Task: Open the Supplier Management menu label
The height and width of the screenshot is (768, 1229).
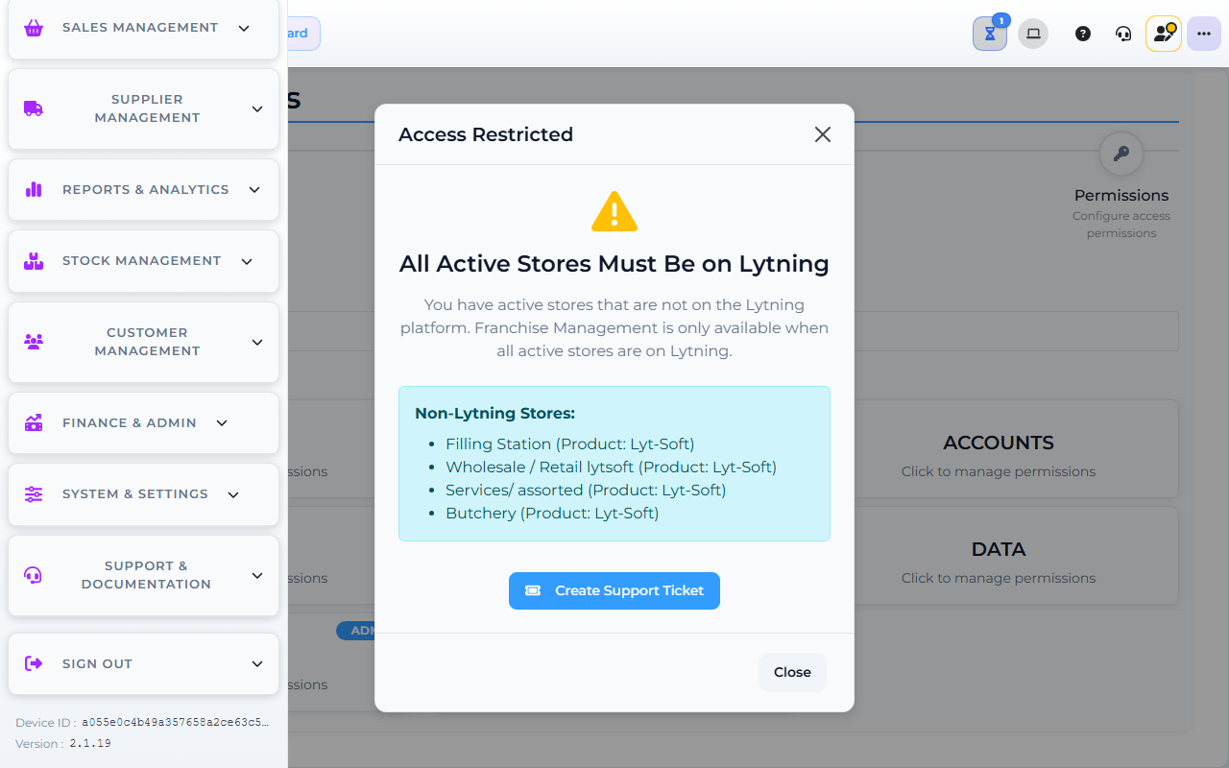Action: [147, 108]
